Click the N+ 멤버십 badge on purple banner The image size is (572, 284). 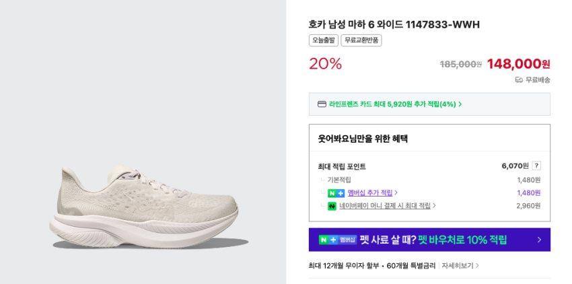337,240
